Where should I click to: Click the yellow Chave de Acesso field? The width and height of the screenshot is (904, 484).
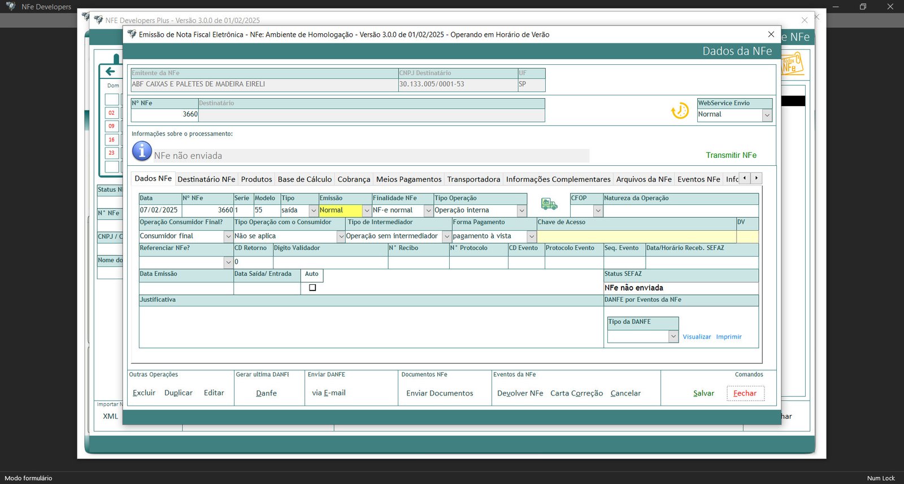click(636, 236)
